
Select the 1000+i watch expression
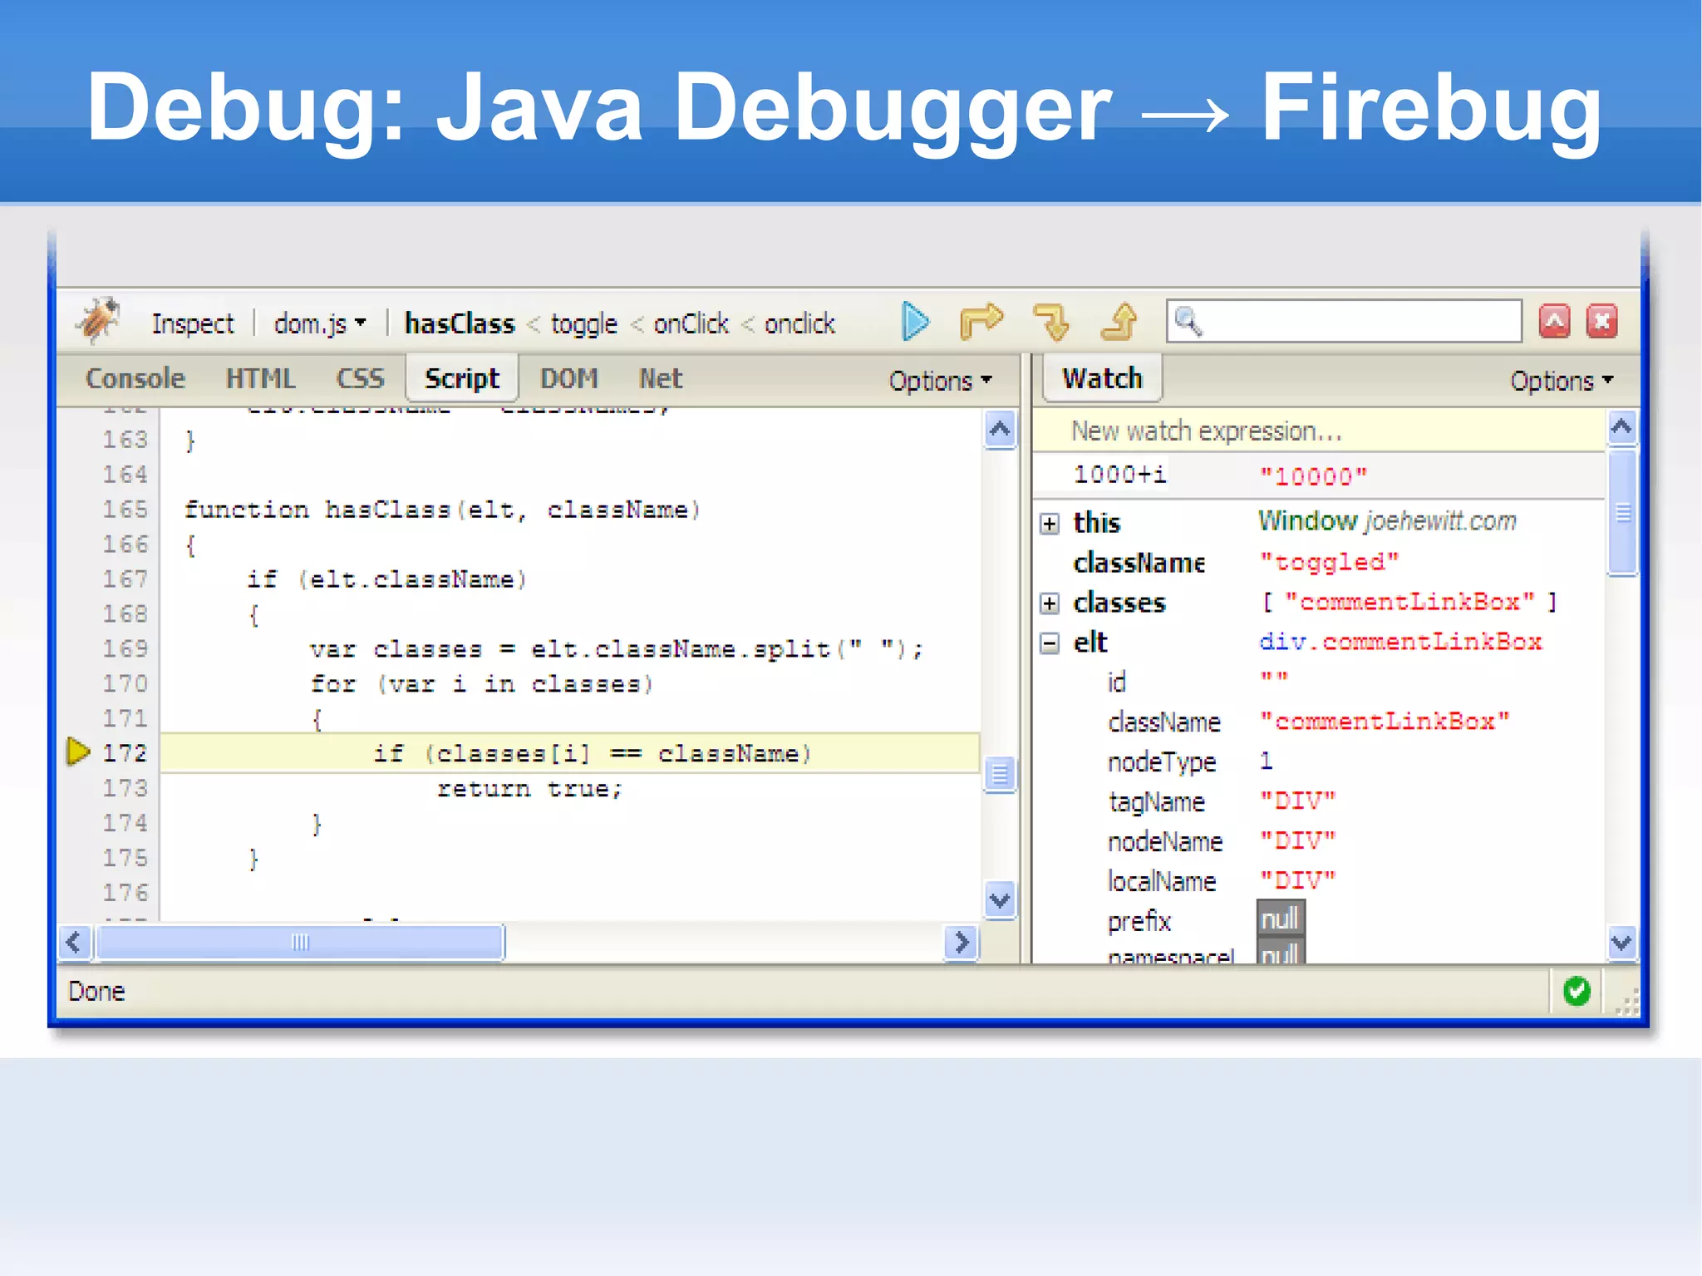(x=1119, y=475)
